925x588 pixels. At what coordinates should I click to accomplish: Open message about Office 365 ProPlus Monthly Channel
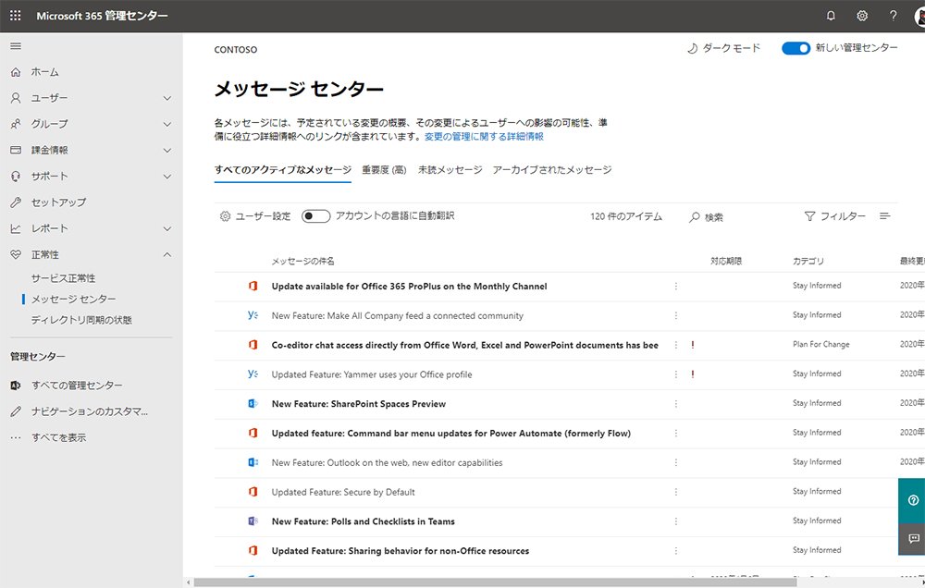410,286
